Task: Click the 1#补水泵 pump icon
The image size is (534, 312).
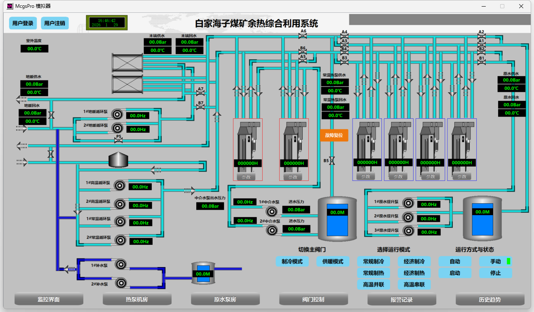Action: pyautogui.click(x=121, y=264)
